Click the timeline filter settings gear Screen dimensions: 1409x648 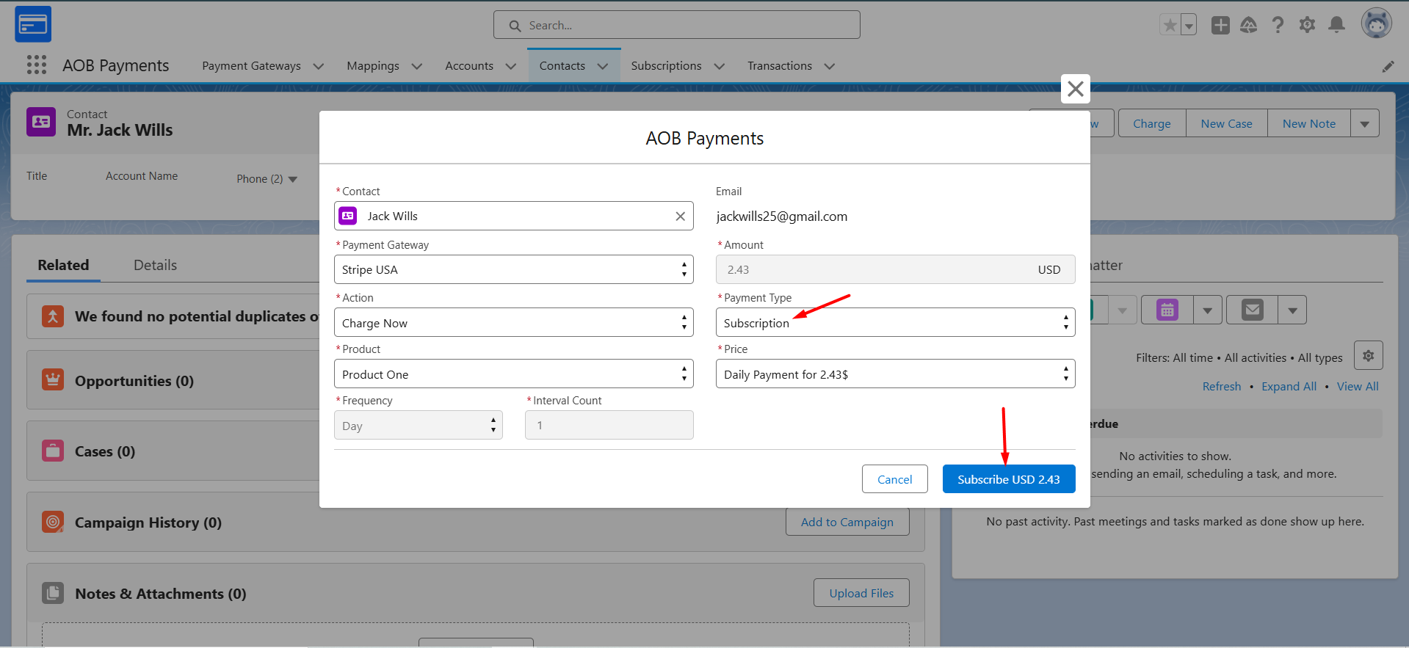click(1369, 356)
